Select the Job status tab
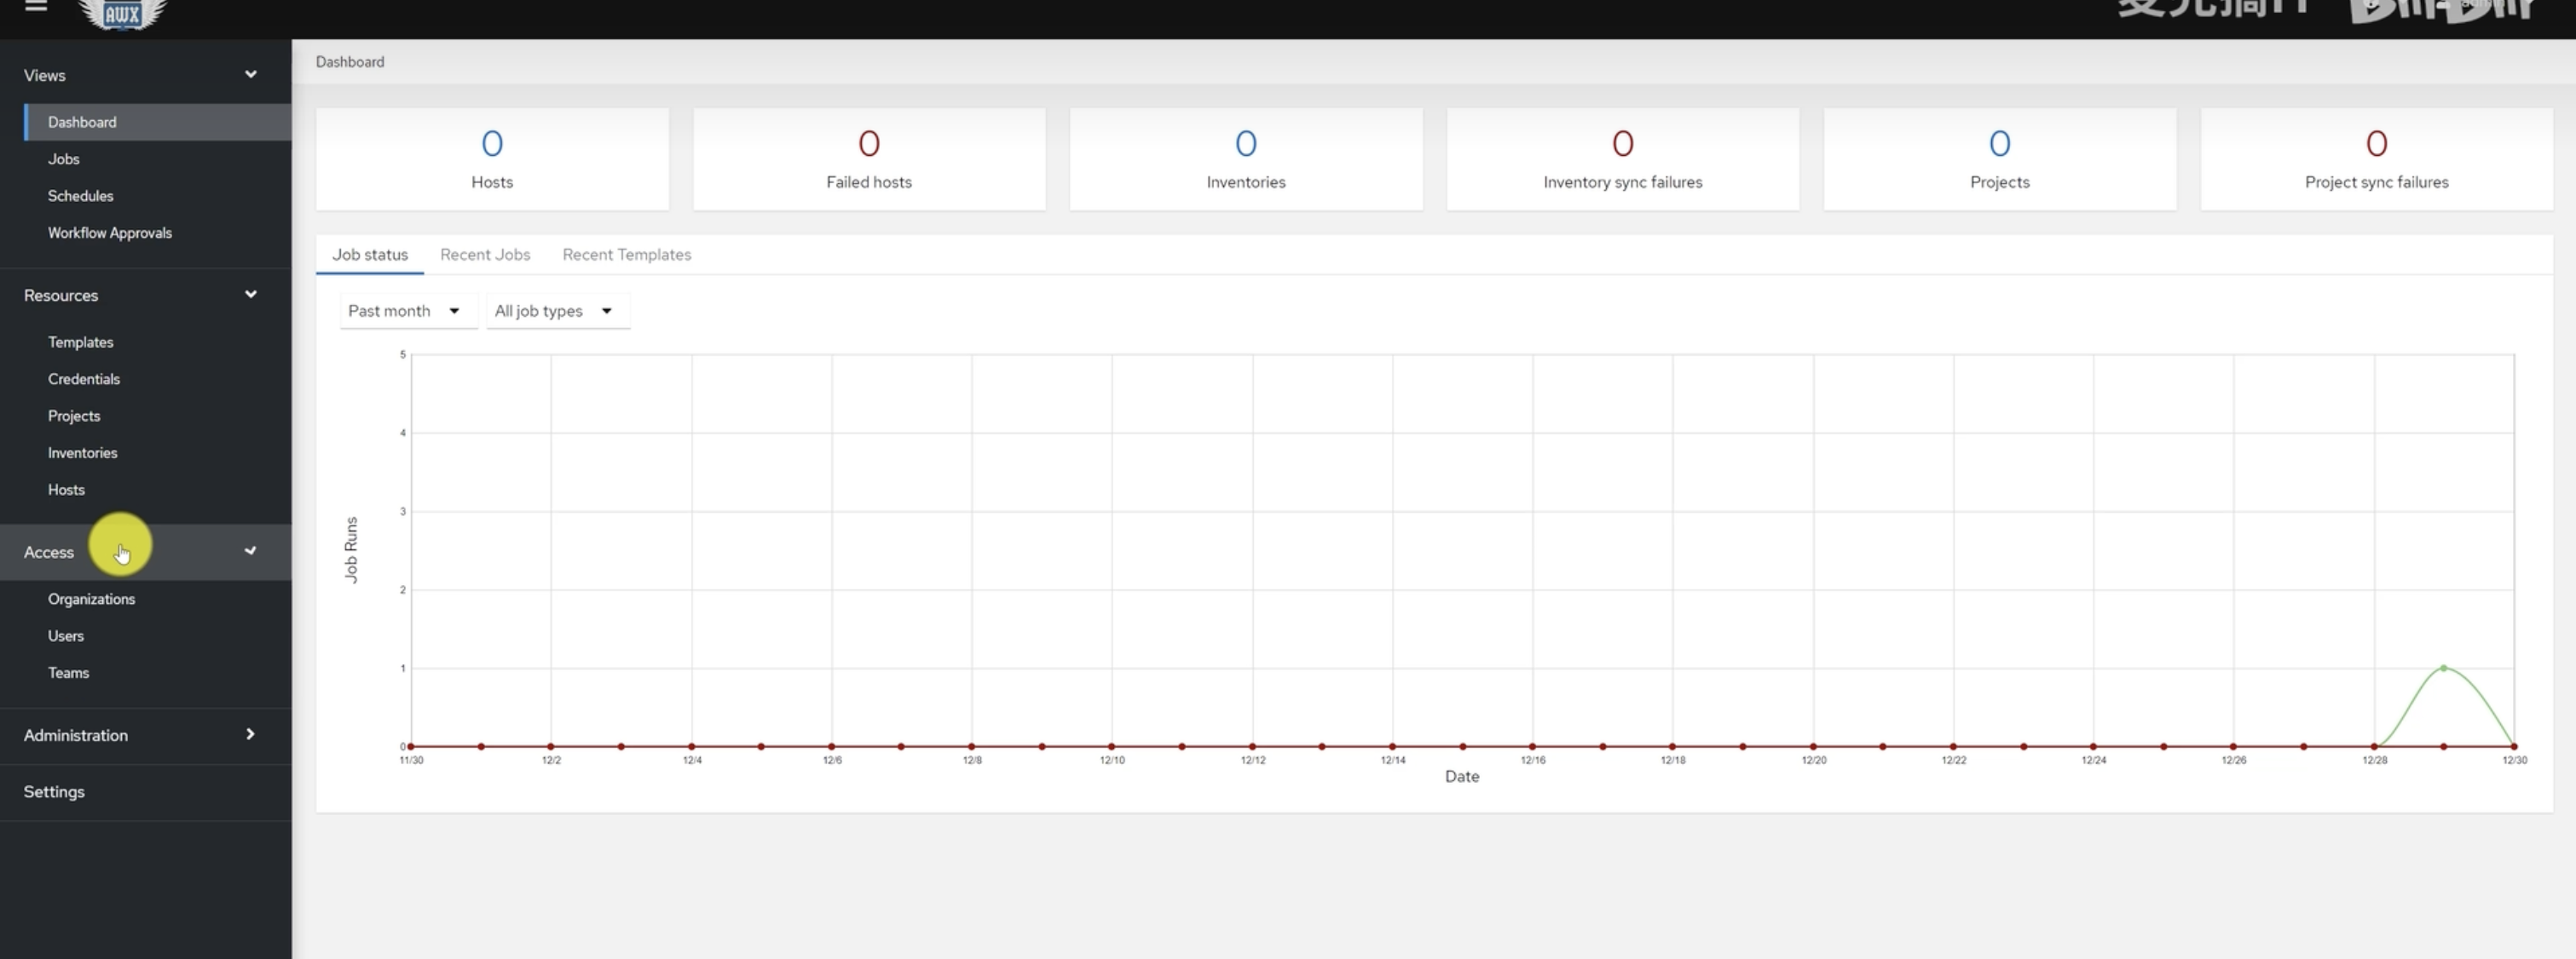The height and width of the screenshot is (959, 2576). click(x=370, y=255)
